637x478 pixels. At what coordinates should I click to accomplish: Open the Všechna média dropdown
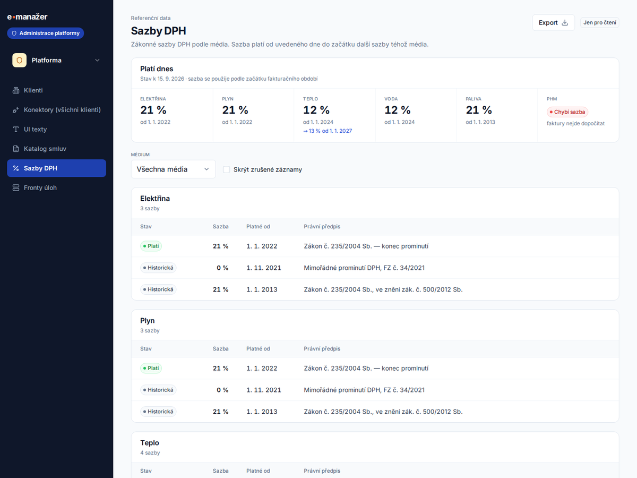point(174,169)
